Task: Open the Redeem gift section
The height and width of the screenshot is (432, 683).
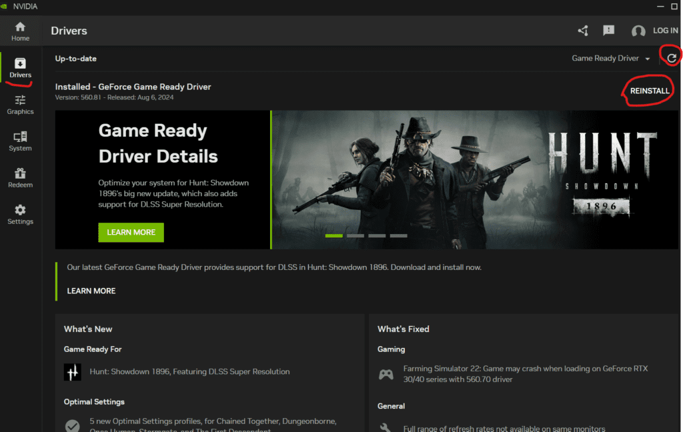Action: point(20,178)
